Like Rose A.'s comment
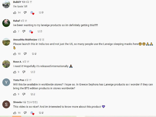This screenshot has width=156, height=117. (x=15, y=72)
